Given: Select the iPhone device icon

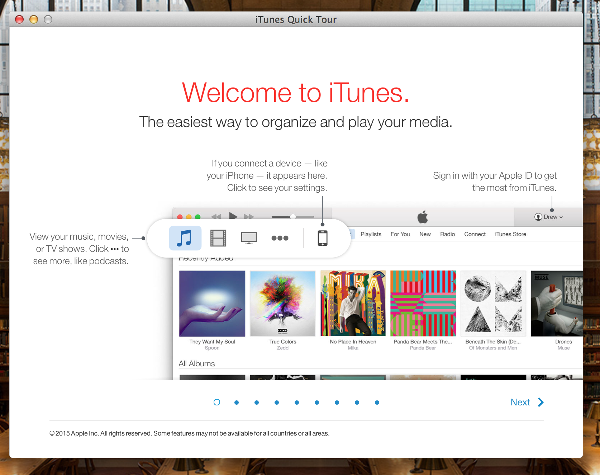Looking at the screenshot, I should pyautogui.click(x=323, y=238).
